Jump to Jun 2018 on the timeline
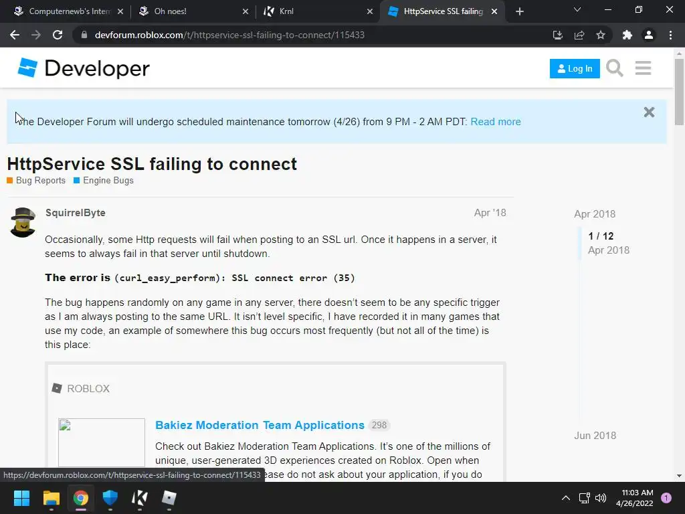The width and height of the screenshot is (685, 514). 595,436
